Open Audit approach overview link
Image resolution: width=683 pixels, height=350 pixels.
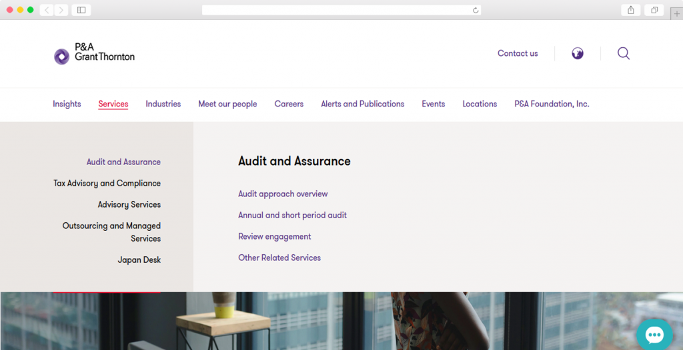pyautogui.click(x=283, y=194)
